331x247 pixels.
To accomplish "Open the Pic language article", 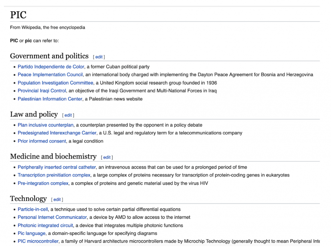I will [x=31, y=233].
